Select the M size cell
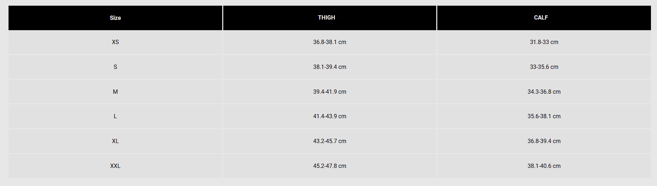 [115, 92]
